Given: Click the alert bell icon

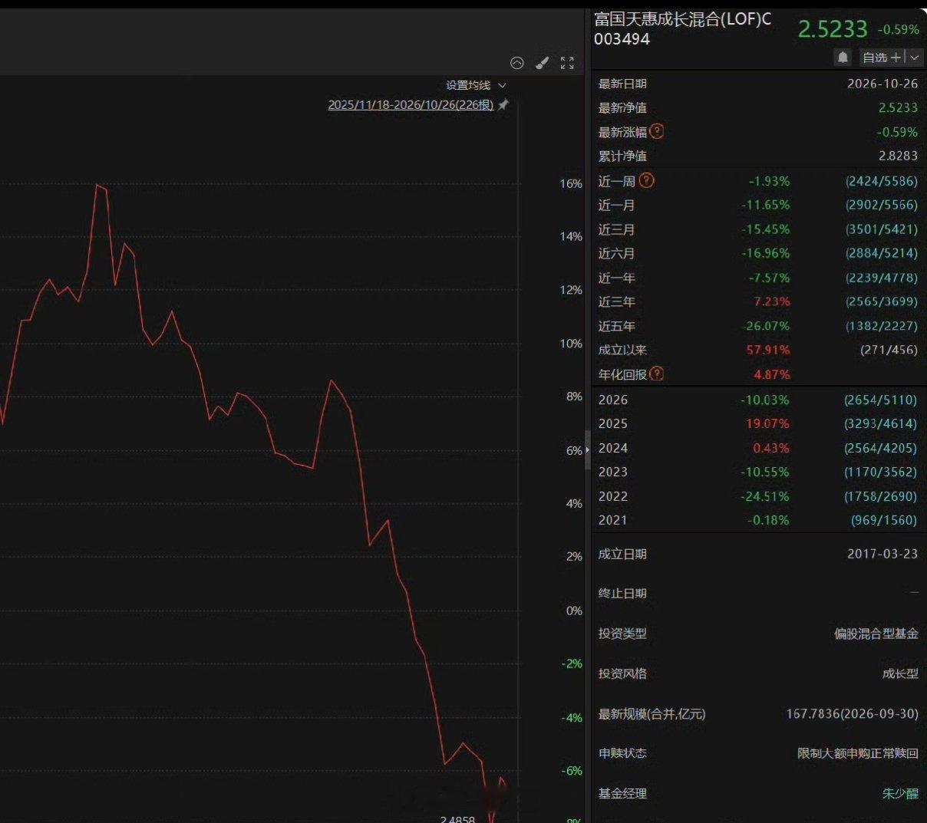Looking at the screenshot, I should (843, 58).
